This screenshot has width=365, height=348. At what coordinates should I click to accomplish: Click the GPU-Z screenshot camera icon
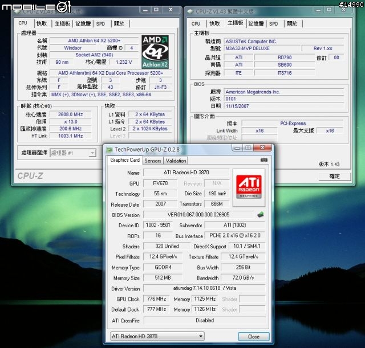(263, 160)
